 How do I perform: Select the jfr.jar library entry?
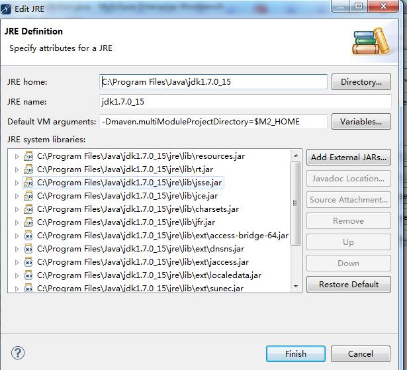coord(126,222)
